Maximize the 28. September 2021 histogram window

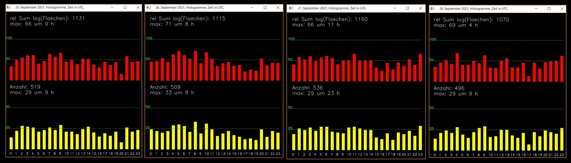click(549, 9)
